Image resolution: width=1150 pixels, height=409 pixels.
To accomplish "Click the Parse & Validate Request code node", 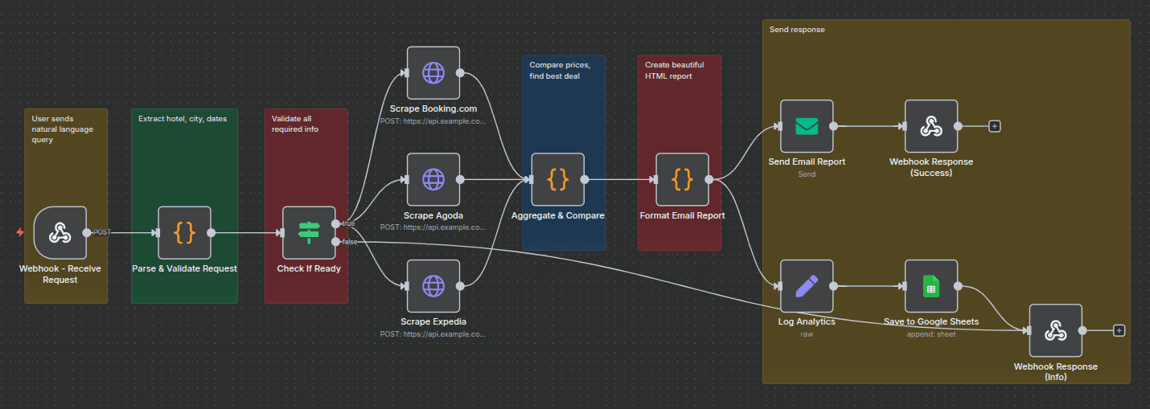I will (x=184, y=233).
